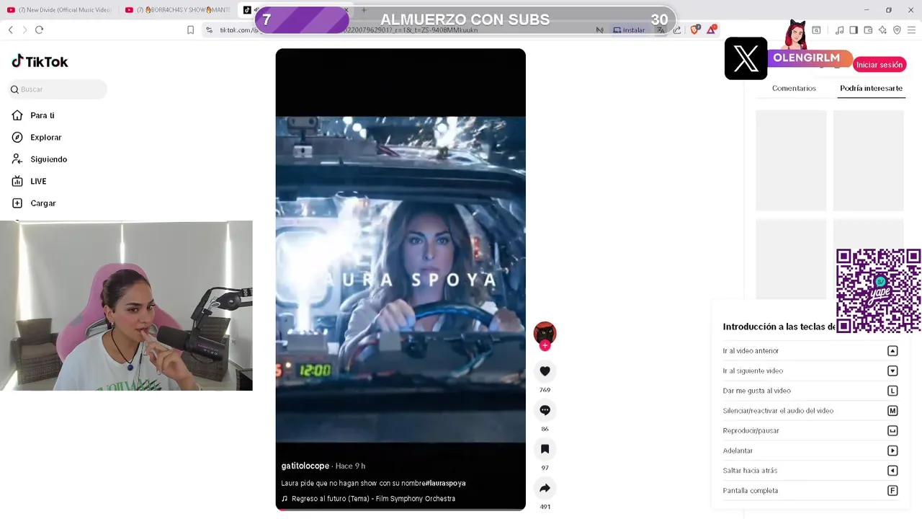Image resolution: width=922 pixels, height=519 pixels.
Task: Click Instalar app button in address bar
Action: 630,30
